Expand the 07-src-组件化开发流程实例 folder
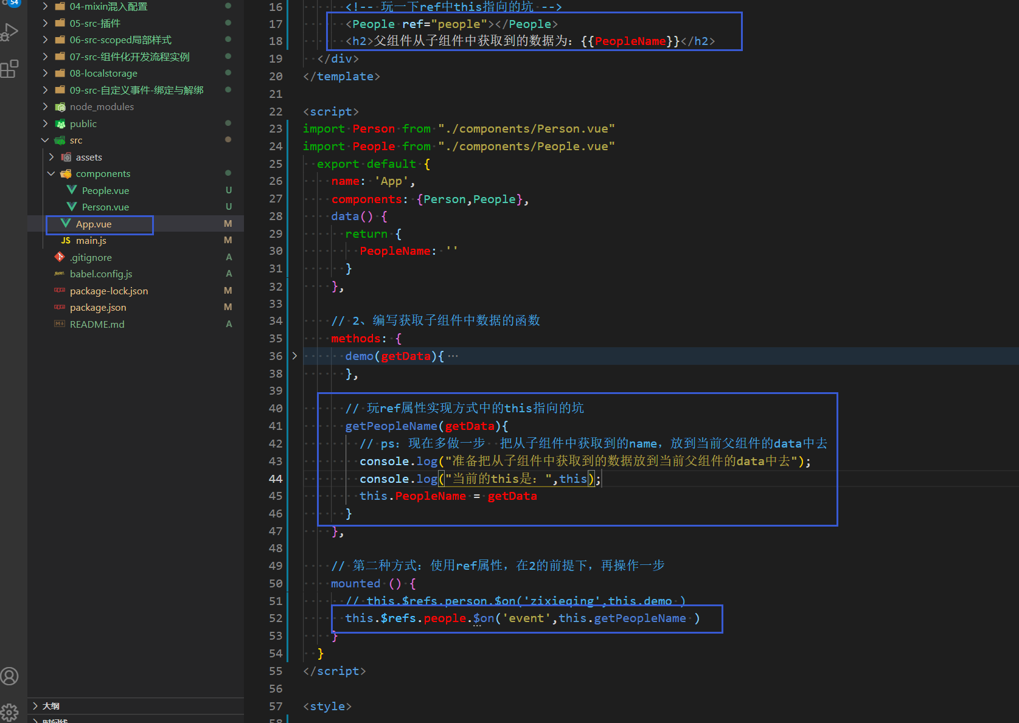 [45, 57]
